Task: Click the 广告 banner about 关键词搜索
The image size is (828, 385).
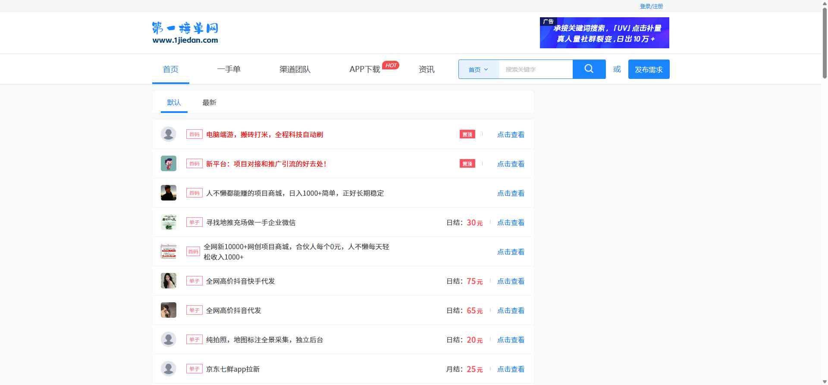Action: [x=604, y=33]
